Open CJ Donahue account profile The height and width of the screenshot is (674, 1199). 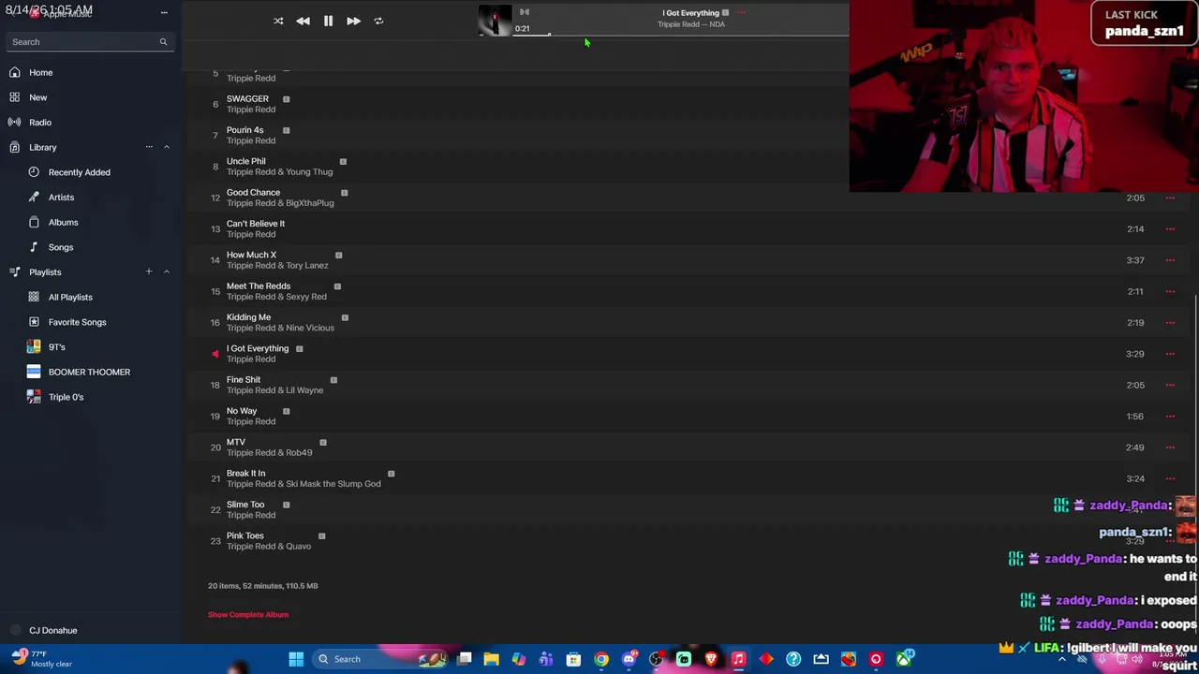click(x=52, y=631)
